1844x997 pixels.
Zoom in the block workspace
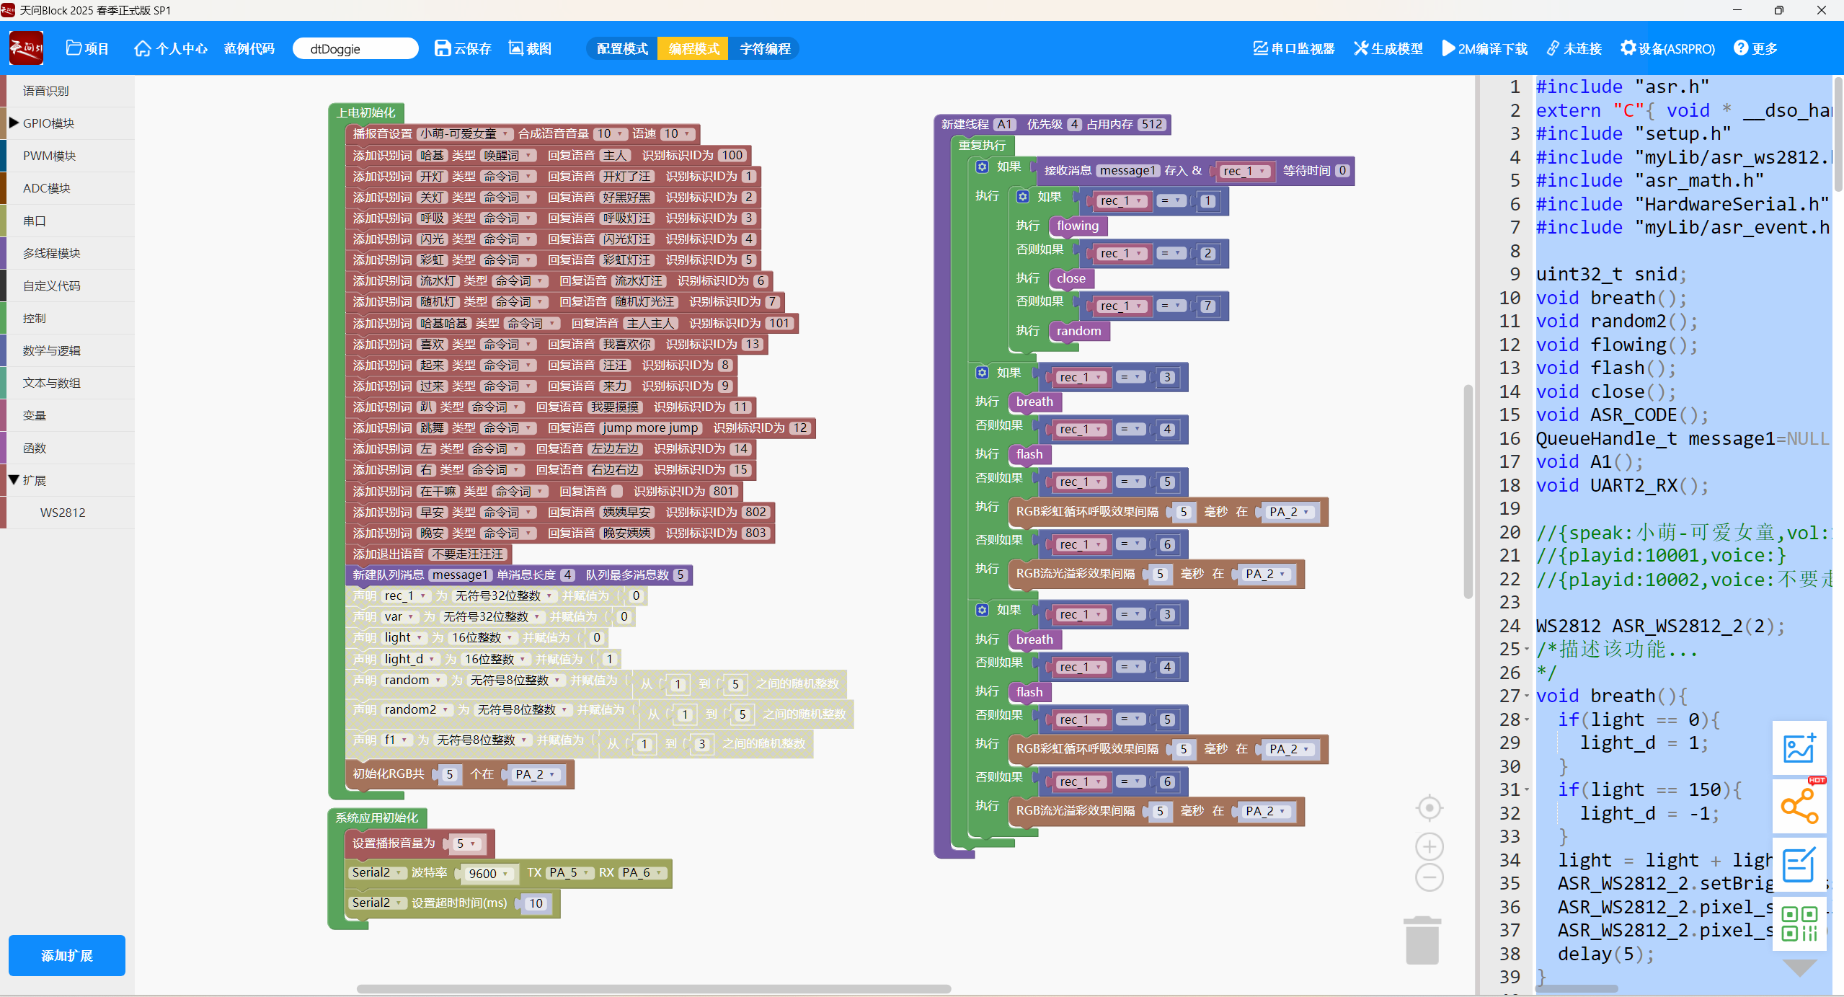[x=1429, y=846]
